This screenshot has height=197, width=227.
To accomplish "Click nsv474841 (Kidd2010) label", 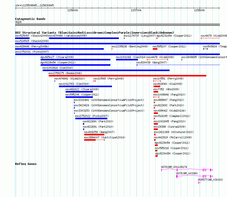I will [70, 78].
